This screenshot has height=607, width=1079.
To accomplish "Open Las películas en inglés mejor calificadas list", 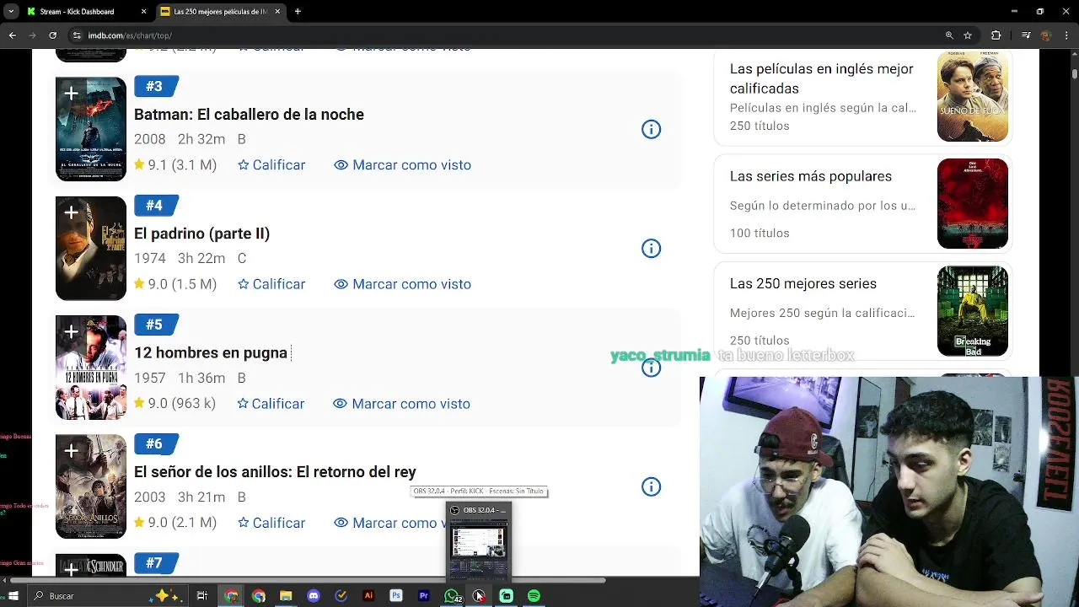I will (821, 78).
